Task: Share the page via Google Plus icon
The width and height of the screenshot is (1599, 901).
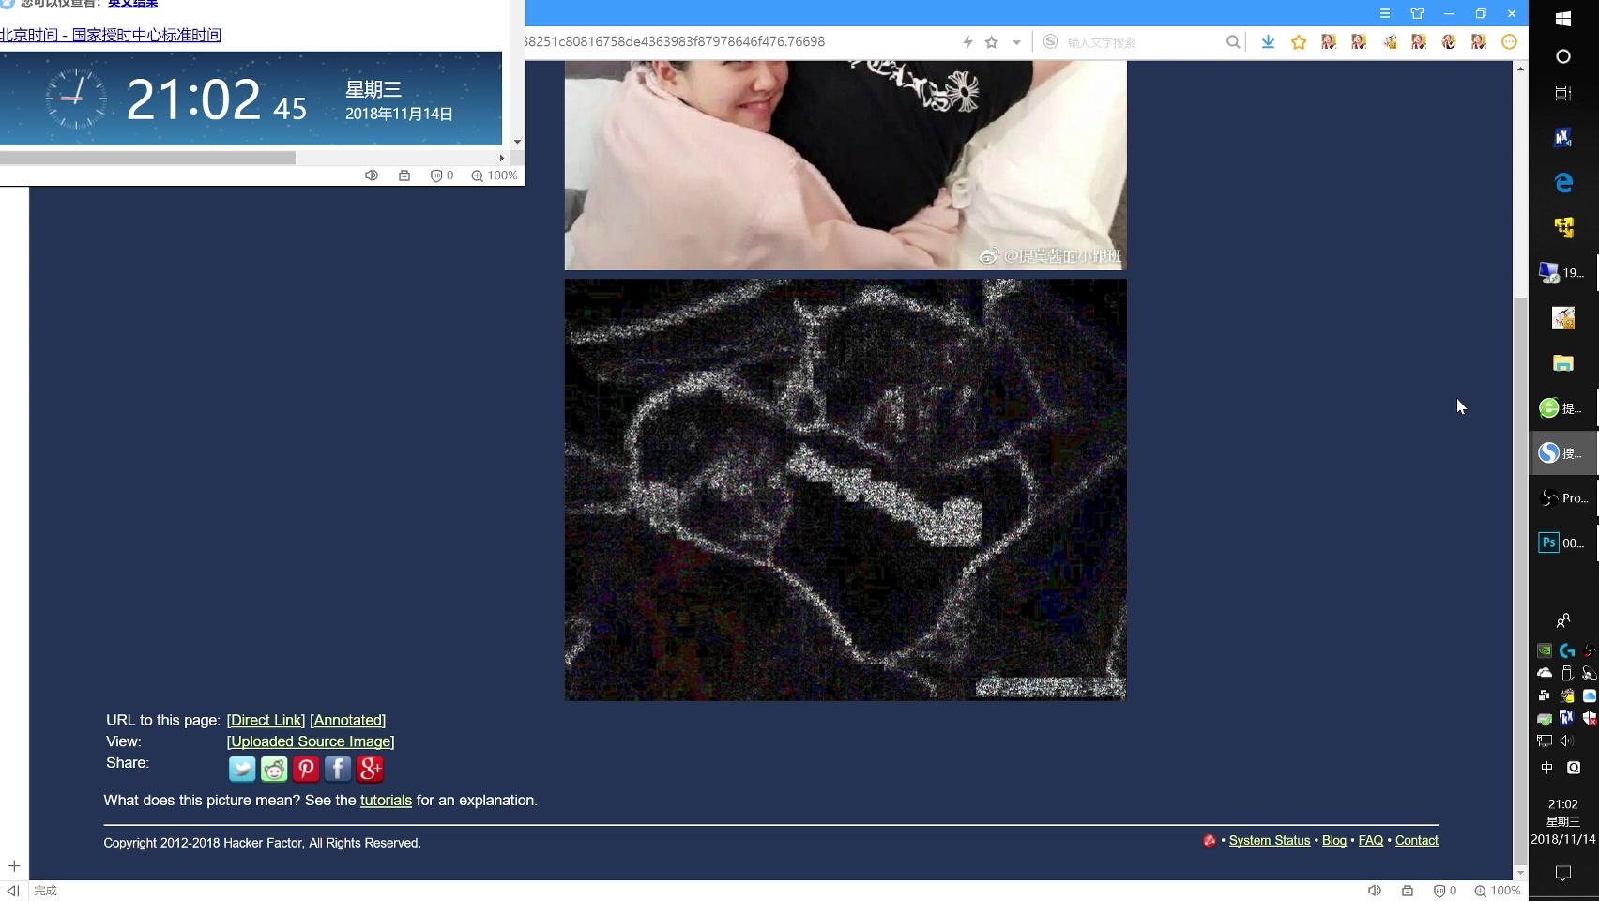Action: click(x=370, y=769)
